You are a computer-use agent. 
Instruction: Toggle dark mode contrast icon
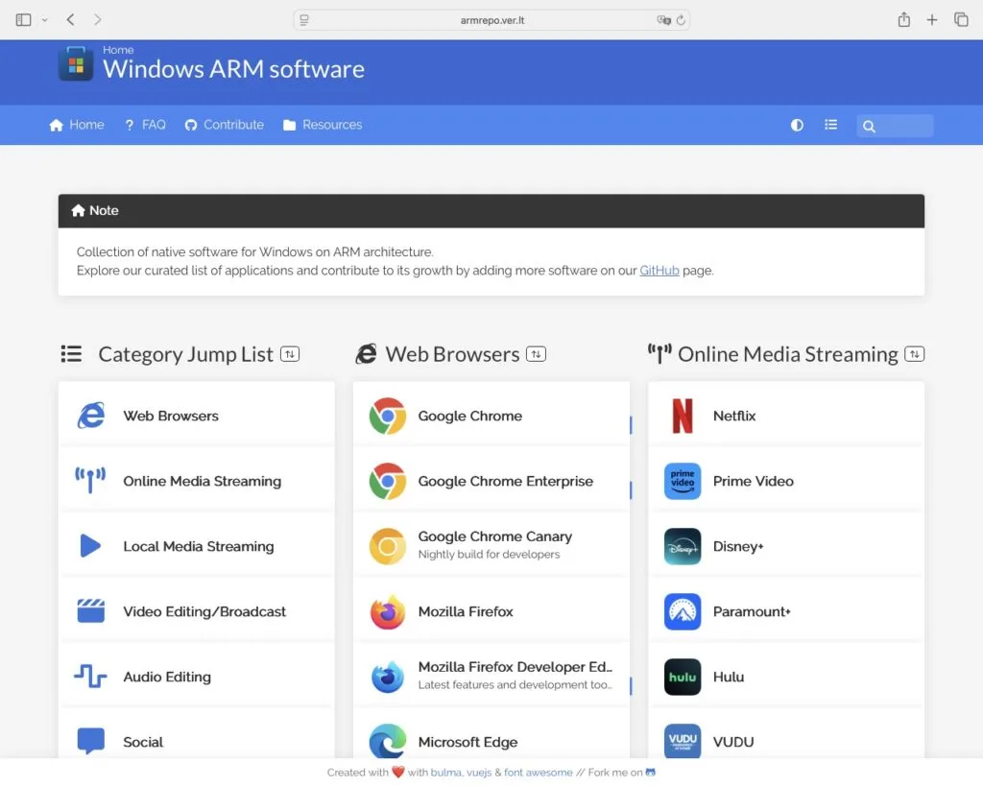coord(797,125)
